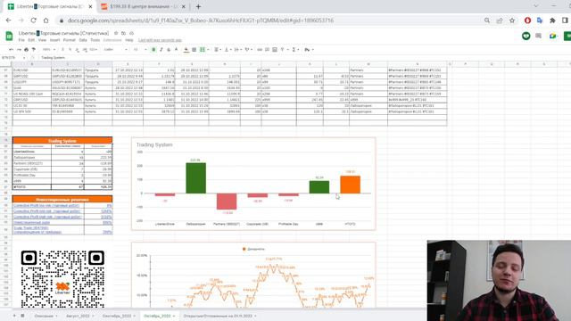The height and width of the screenshot is (321, 571).
Task: Open the vertical align dropdown
Action: [x=228, y=50]
